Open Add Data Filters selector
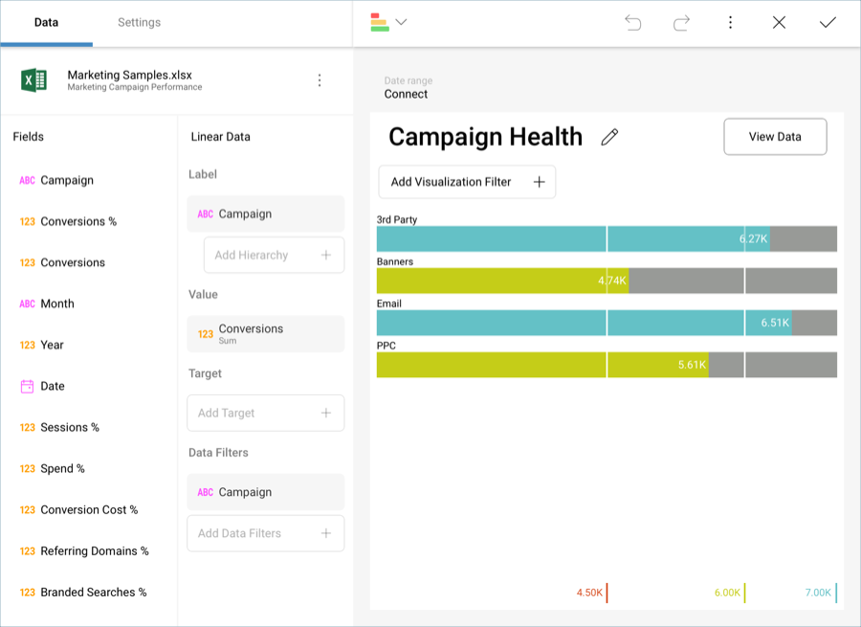This screenshot has height=627, width=861. pyautogui.click(x=265, y=534)
